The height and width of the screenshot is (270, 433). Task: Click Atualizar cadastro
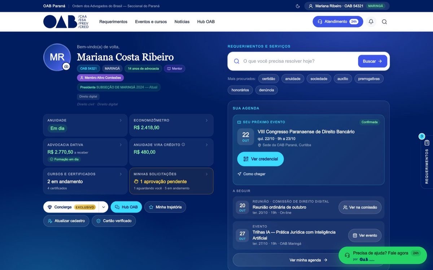click(66, 221)
